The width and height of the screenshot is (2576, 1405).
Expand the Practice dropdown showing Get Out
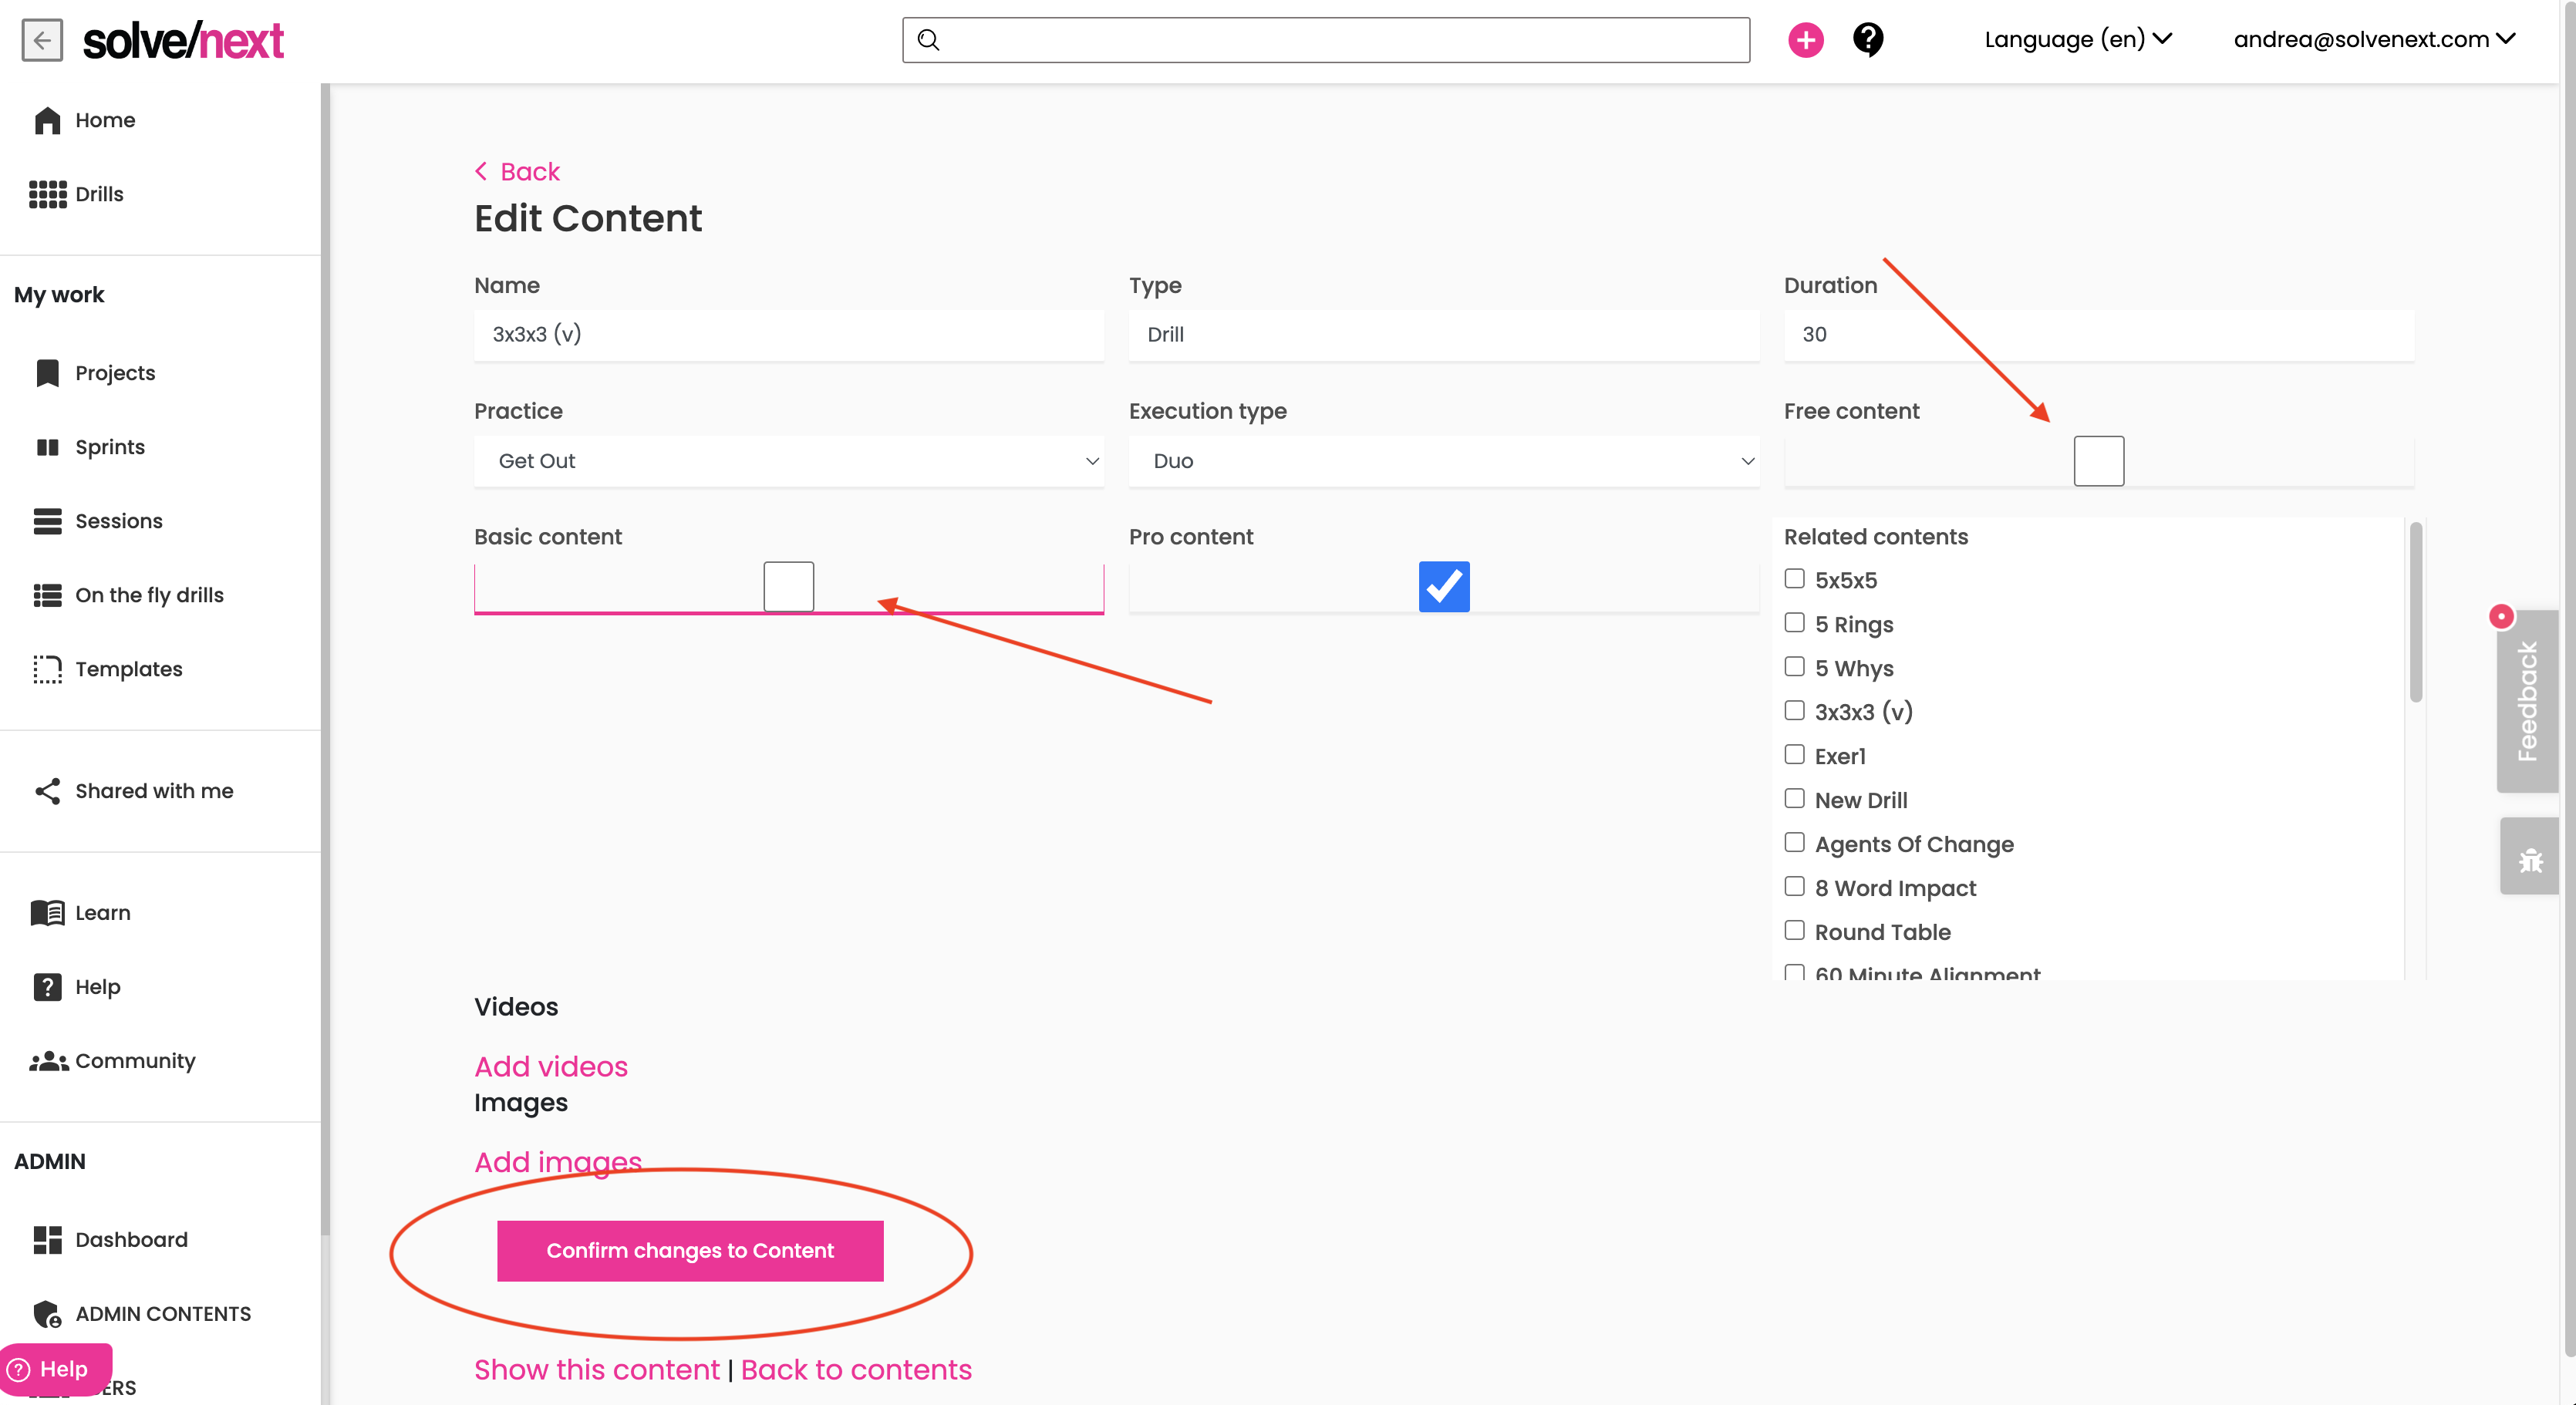(x=788, y=461)
